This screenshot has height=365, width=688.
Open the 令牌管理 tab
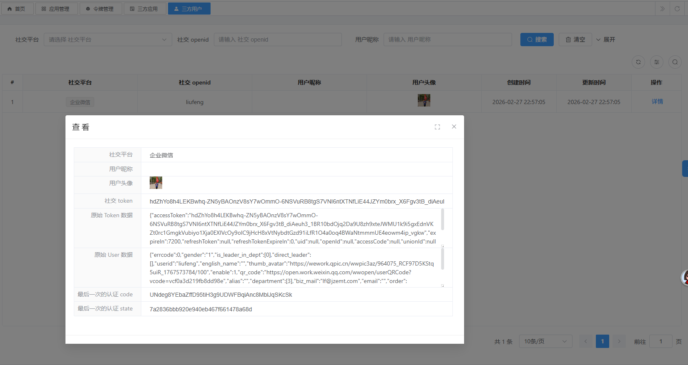pos(100,9)
